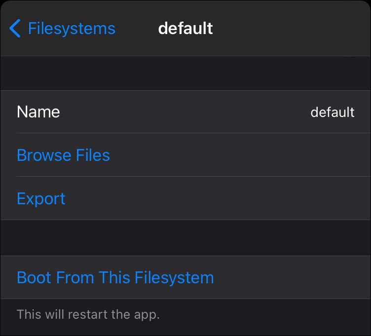Return to previous screen via chevron
This screenshot has height=336, width=371.
click(x=15, y=29)
